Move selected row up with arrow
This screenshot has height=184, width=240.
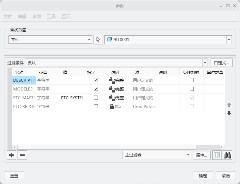229,105
